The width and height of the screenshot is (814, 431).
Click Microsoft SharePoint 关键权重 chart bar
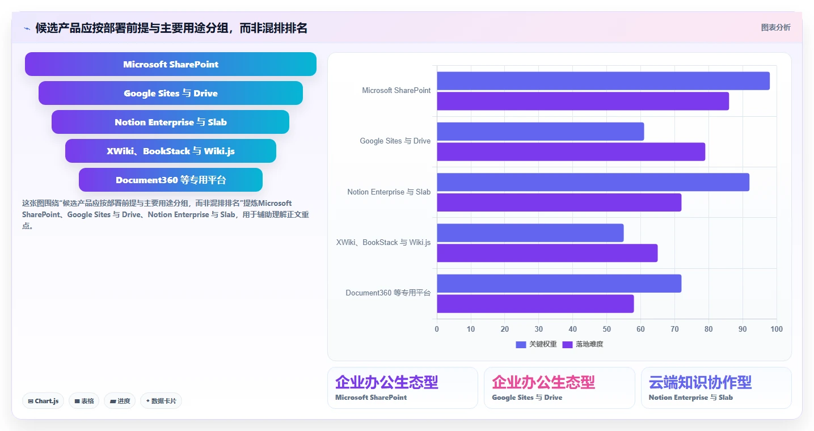(603, 81)
